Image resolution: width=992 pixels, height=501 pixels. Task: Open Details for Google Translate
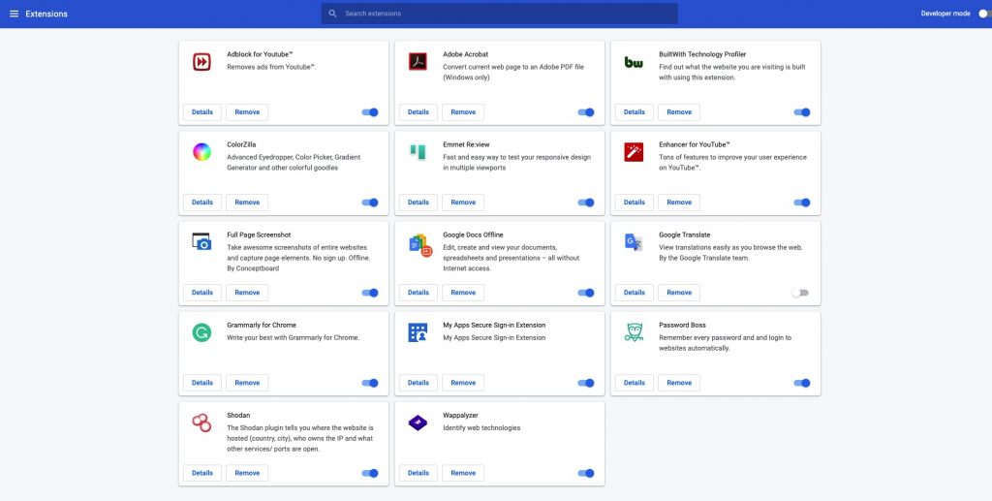[x=634, y=293]
